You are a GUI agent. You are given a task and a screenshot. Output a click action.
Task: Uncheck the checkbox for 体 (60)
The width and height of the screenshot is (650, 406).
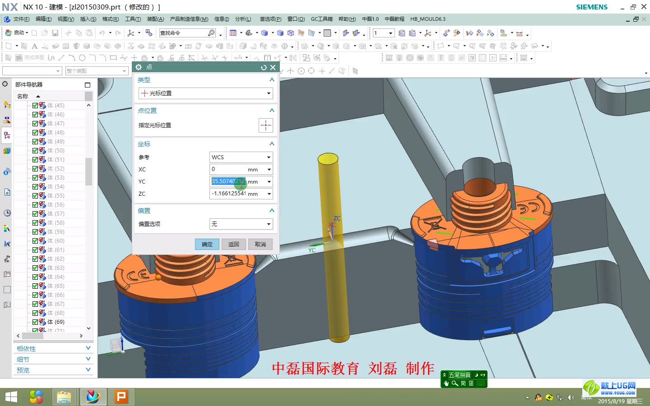[x=35, y=240]
